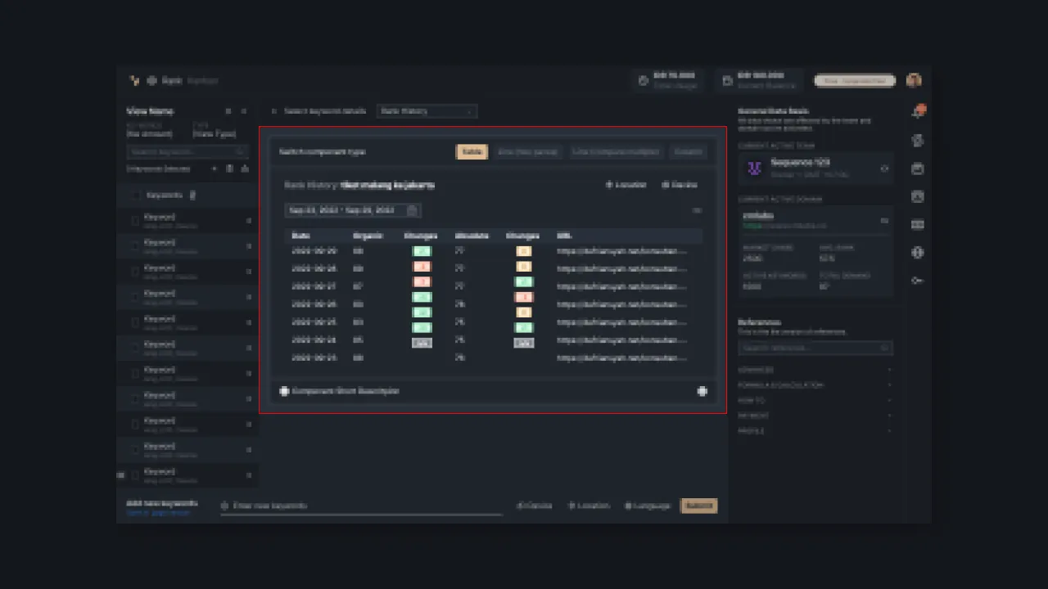The width and height of the screenshot is (1048, 589).
Task: Click the trash icon beside Unignored filter
Action: [x=229, y=169]
